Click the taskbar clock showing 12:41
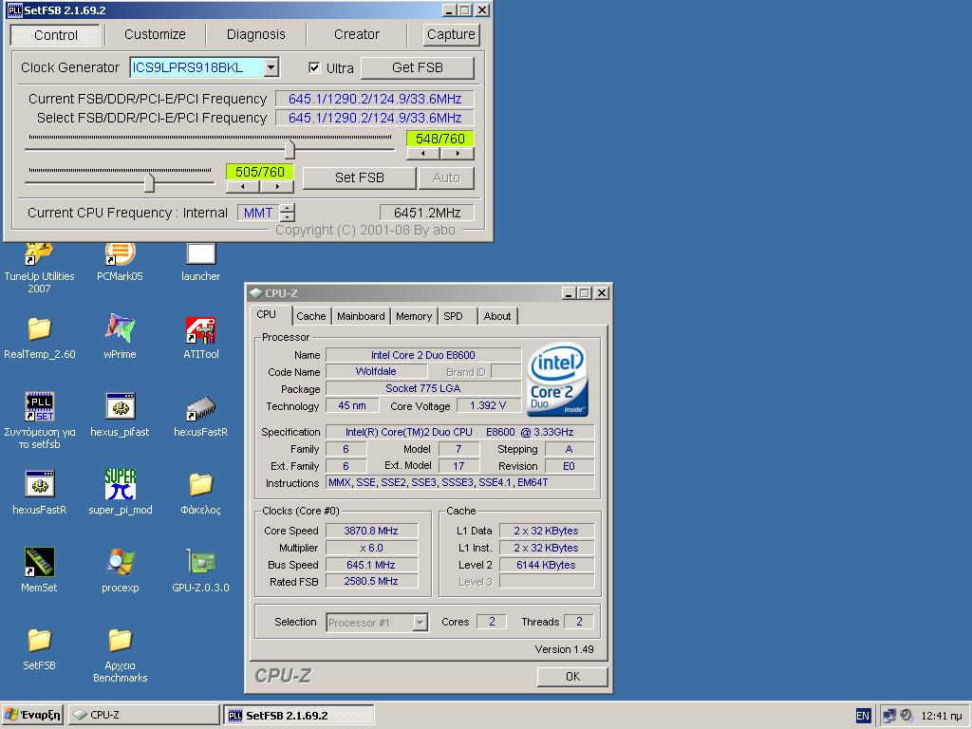Viewport: 972px width, 729px height. tap(941, 716)
